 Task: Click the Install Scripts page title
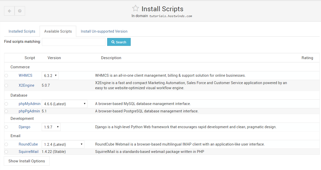point(162,9)
